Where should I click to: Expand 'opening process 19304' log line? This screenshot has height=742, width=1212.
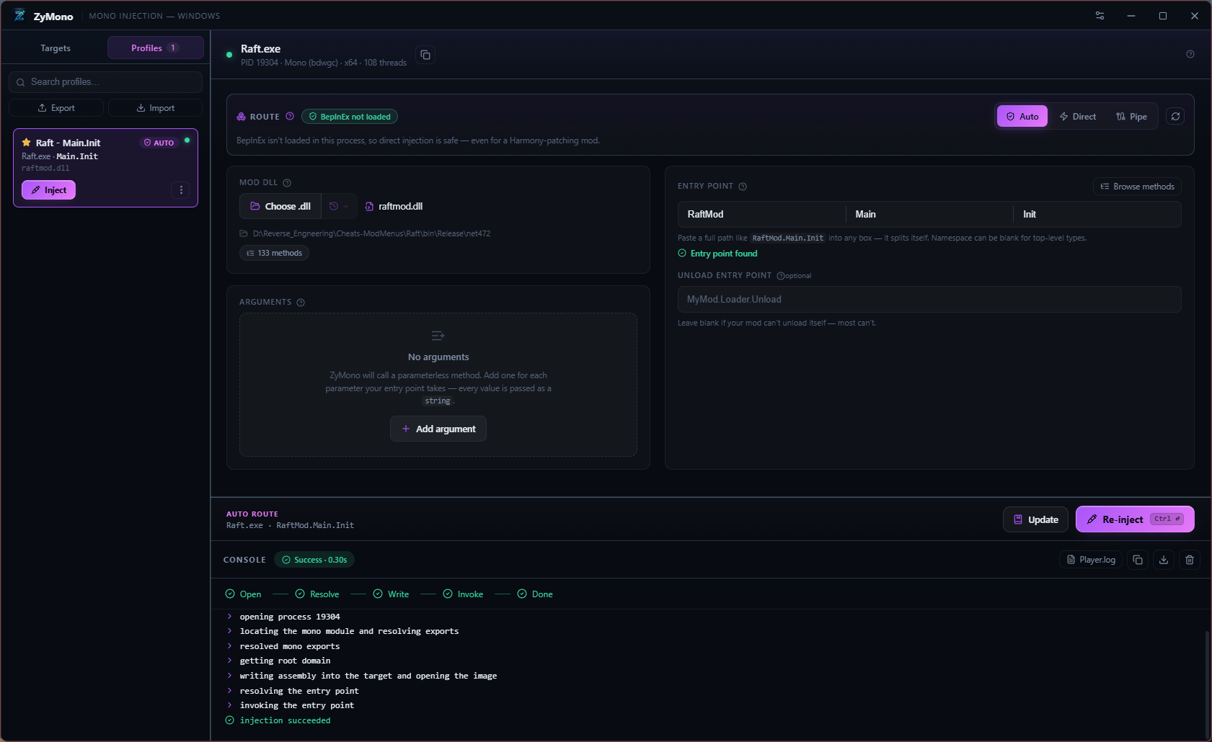click(x=230, y=617)
